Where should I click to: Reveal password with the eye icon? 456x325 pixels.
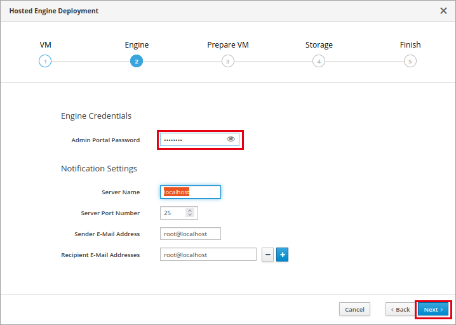[231, 139]
